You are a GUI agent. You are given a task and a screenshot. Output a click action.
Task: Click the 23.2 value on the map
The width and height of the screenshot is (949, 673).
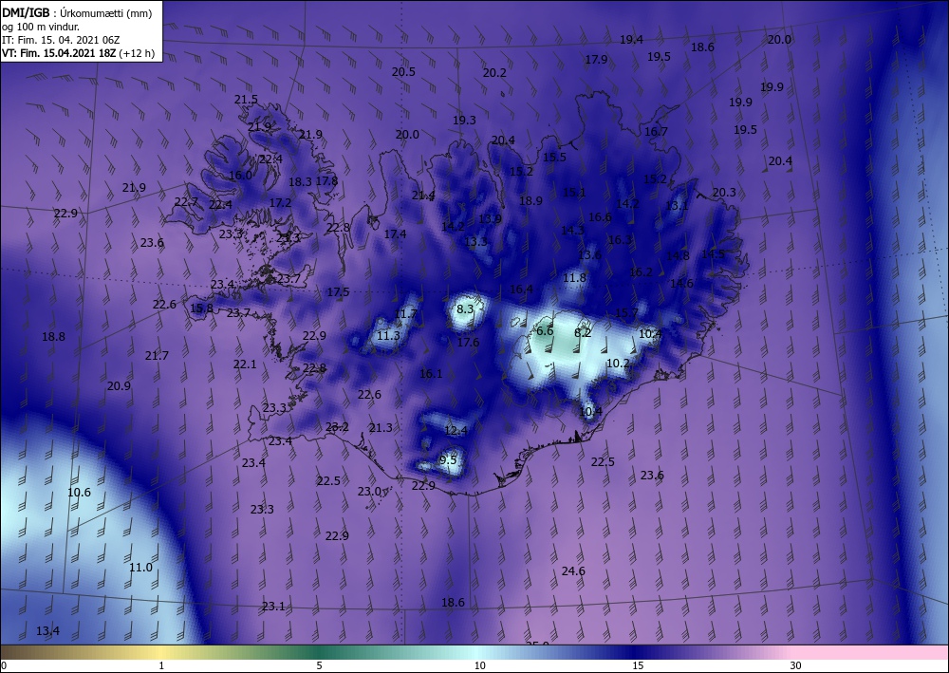[337, 427]
